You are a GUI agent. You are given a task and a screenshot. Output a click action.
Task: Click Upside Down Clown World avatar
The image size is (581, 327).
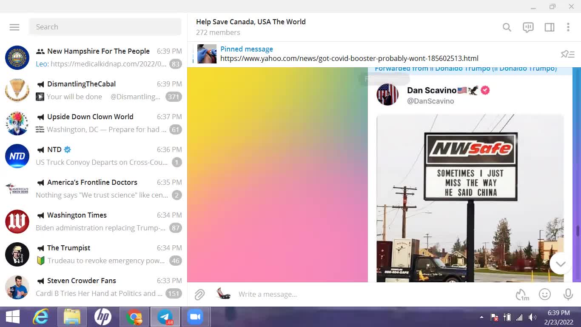17,123
